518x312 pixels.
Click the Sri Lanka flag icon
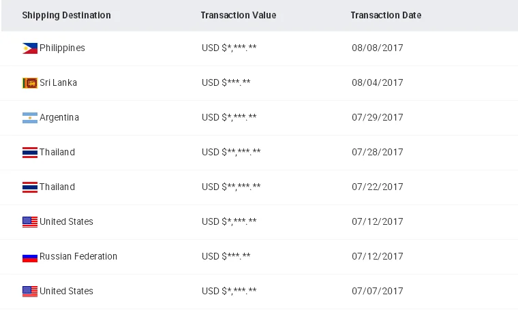29,83
